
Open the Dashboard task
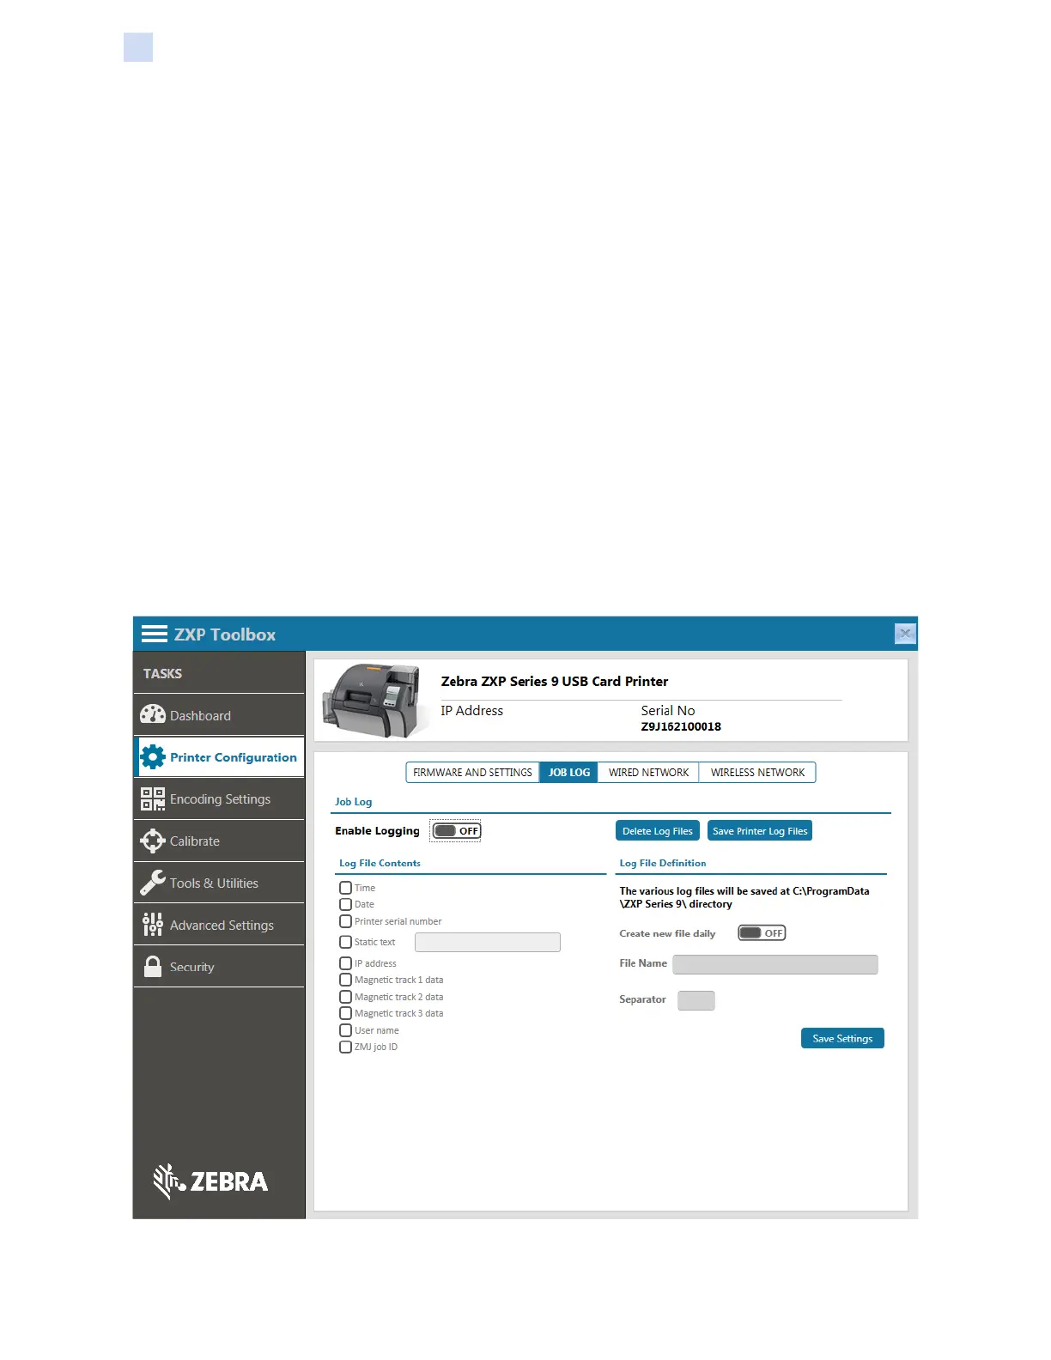(219, 714)
